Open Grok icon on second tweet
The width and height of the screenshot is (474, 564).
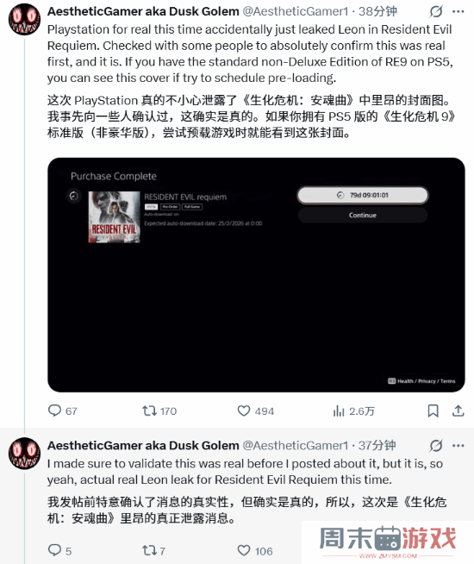coord(436,446)
